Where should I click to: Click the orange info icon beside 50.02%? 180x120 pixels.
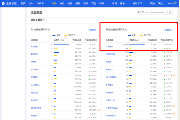99,110
